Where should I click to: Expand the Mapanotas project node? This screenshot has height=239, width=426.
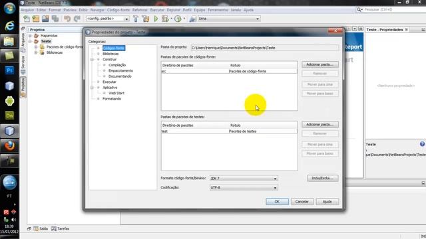31,35
